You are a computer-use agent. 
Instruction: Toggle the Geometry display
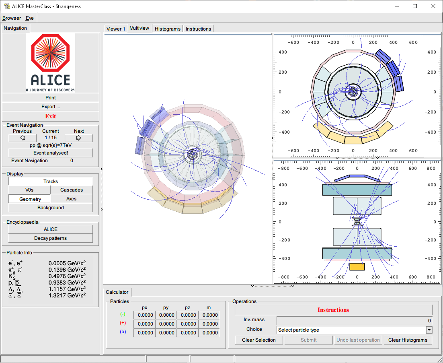[x=30, y=199]
